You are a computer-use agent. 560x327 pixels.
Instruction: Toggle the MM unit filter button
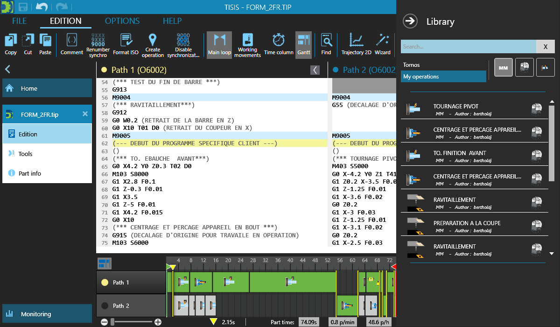click(503, 68)
